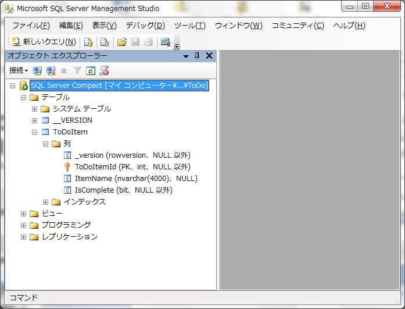This screenshot has height=309, width=405.
Task: Click the Open File folder icon
Action: [x=122, y=42]
